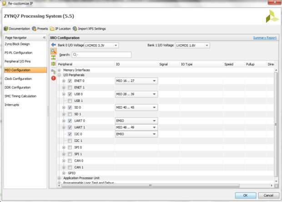This screenshot has width=282, height=202.
Task: Click the vertical scrollbar of peripheral table
Action: point(276,124)
